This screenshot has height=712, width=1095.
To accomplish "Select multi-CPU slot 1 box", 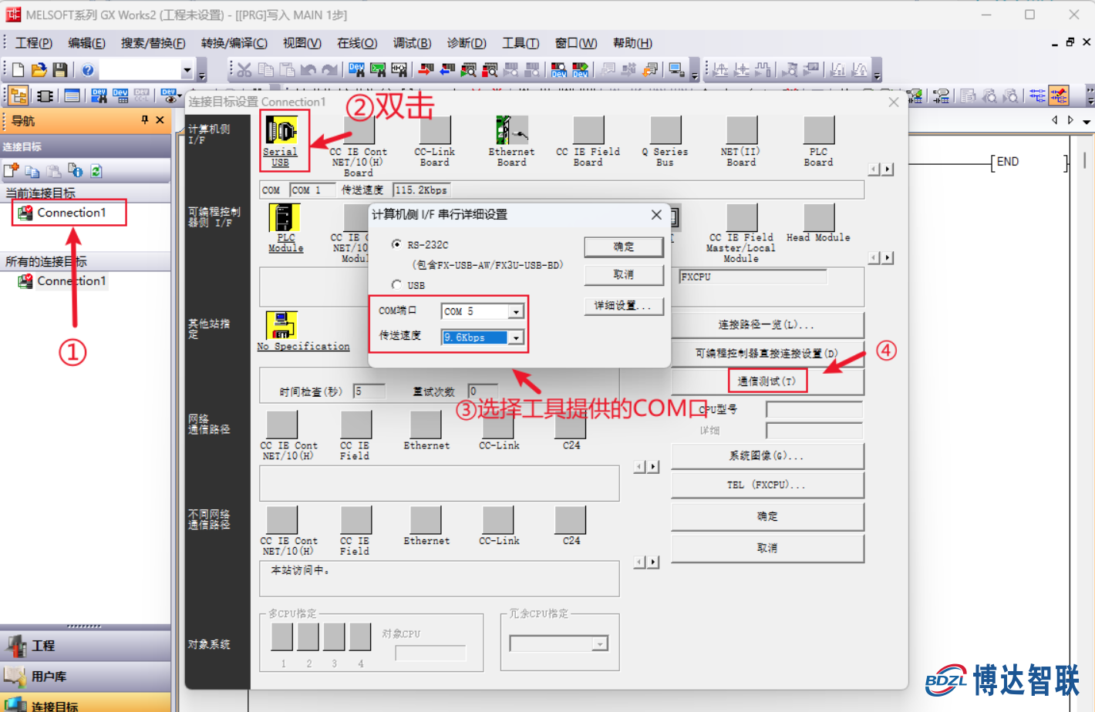I will tap(282, 636).
